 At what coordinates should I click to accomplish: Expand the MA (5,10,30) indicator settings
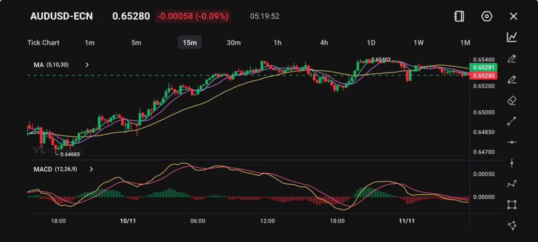tap(87, 65)
